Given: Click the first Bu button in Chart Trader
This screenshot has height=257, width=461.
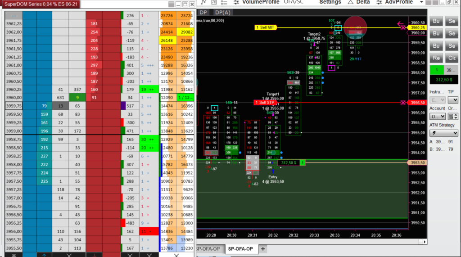Looking at the screenshot, I should (x=436, y=21).
